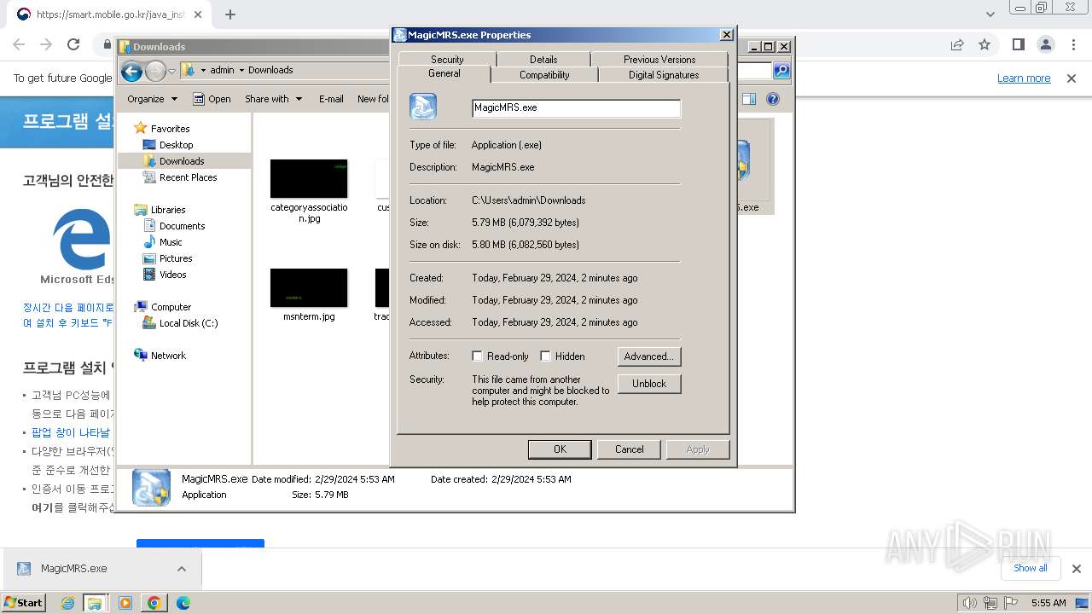
Task: Open Windows Media Player taskbar icon
Action: pos(125,603)
